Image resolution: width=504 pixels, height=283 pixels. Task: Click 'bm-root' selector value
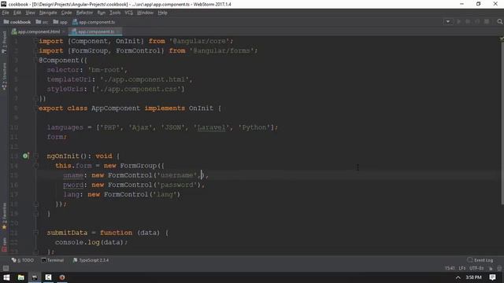pyautogui.click(x=106, y=70)
